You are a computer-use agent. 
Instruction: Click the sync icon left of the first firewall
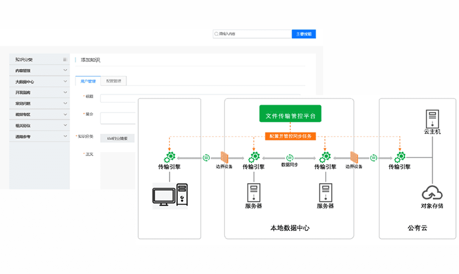(x=206, y=158)
